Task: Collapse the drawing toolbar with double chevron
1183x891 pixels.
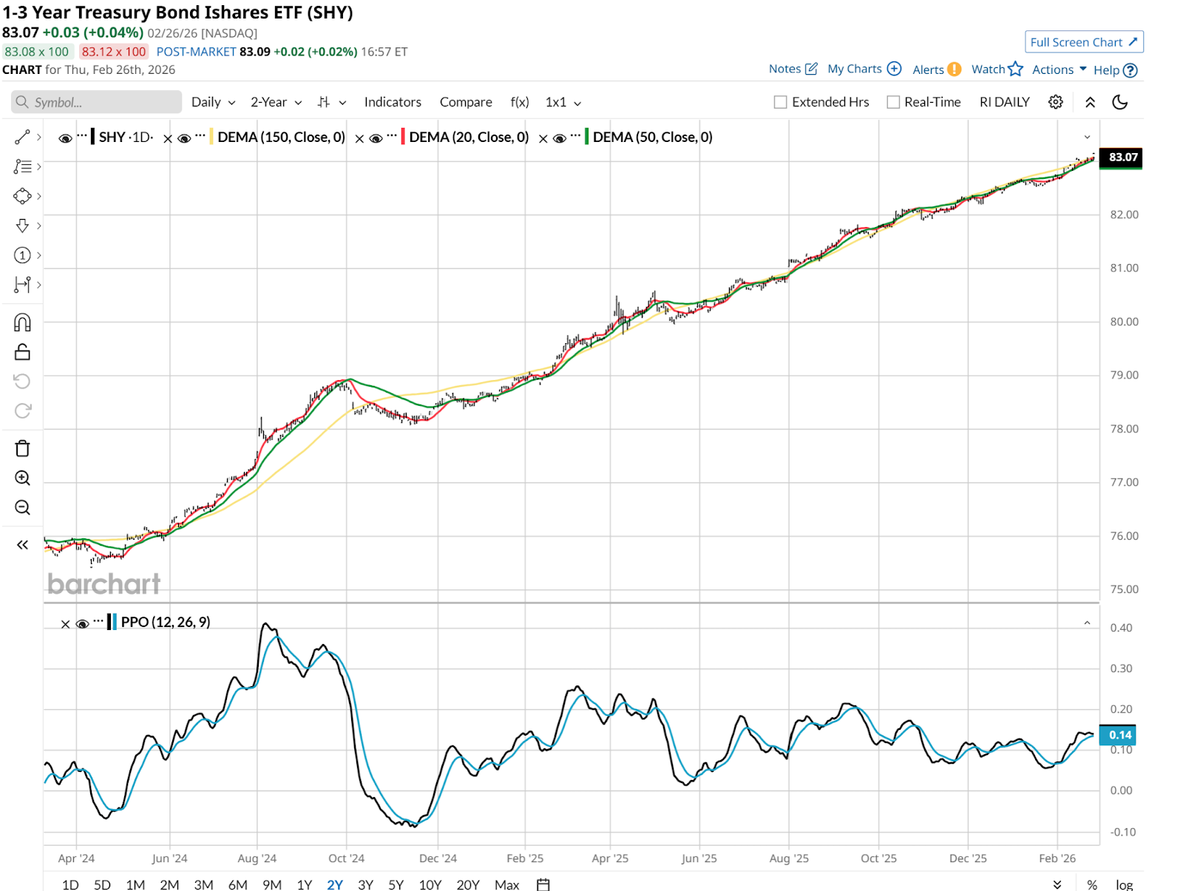Action: (22, 545)
